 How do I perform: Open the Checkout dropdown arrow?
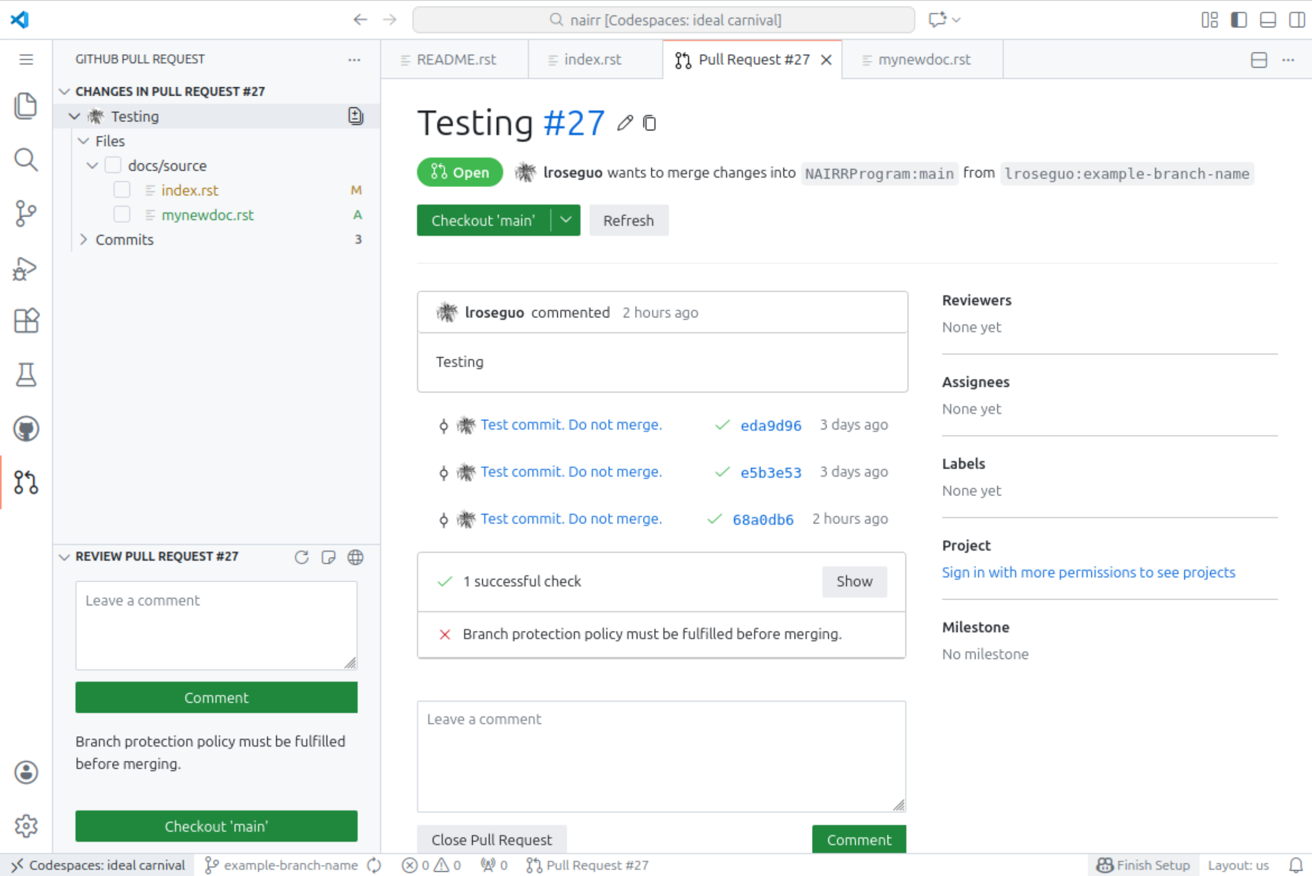566,220
